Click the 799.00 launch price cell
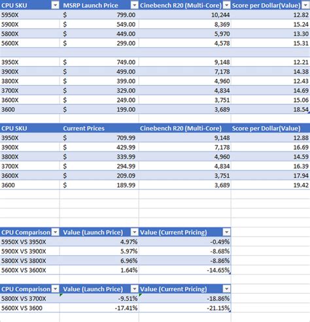Viewport: 310px width, 322px height. [99, 15]
